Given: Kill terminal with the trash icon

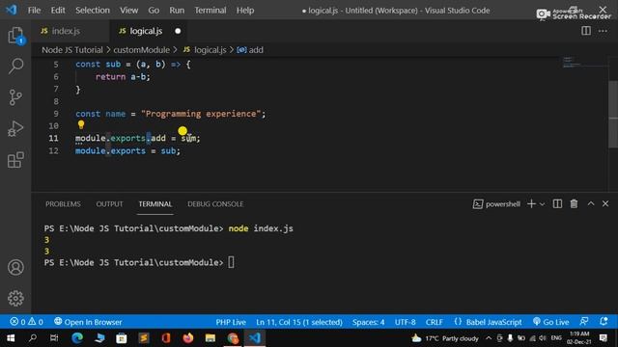Looking at the screenshot, I should [x=574, y=203].
